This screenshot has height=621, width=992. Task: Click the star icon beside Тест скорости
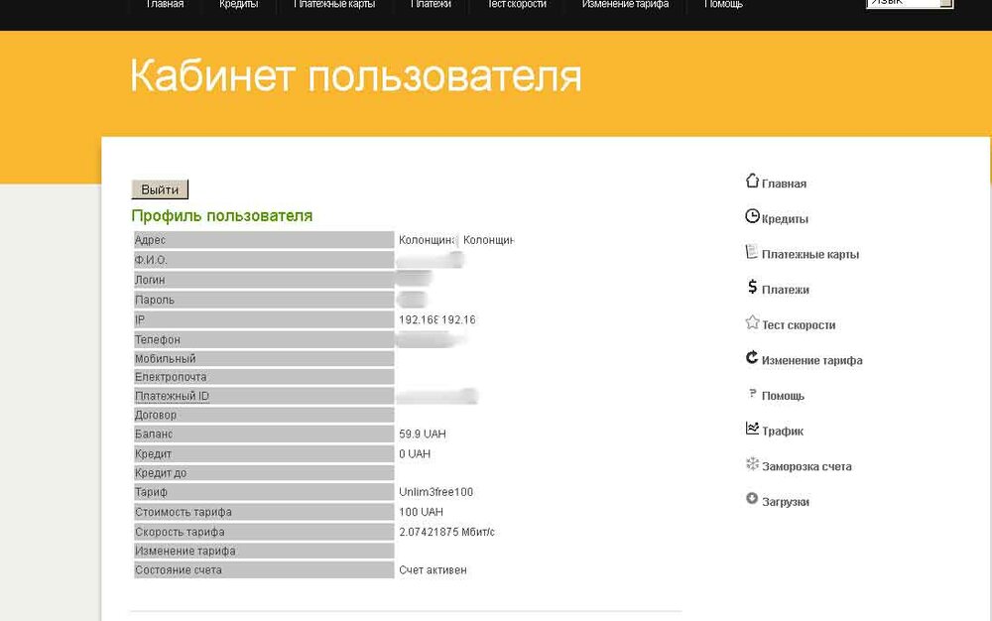pyautogui.click(x=752, y=322)
